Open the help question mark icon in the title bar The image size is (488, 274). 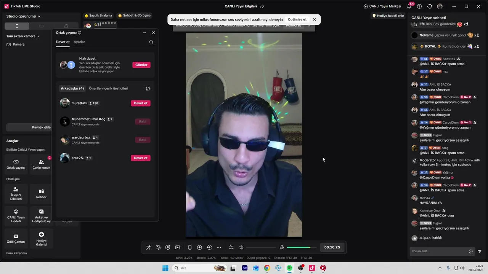click(419, 6)
